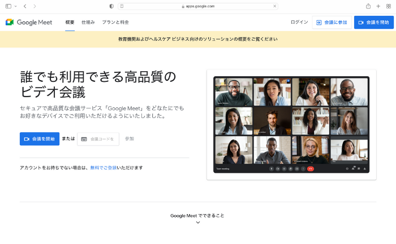Go back with the Safari back arrow

coord(25,6)
